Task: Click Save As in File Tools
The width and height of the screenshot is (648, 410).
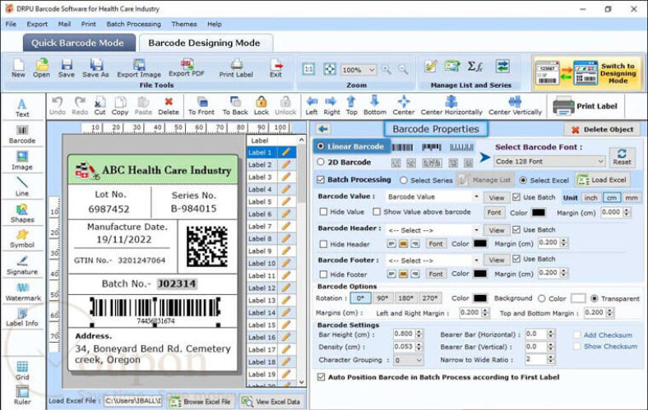Action: coord(95,68)
